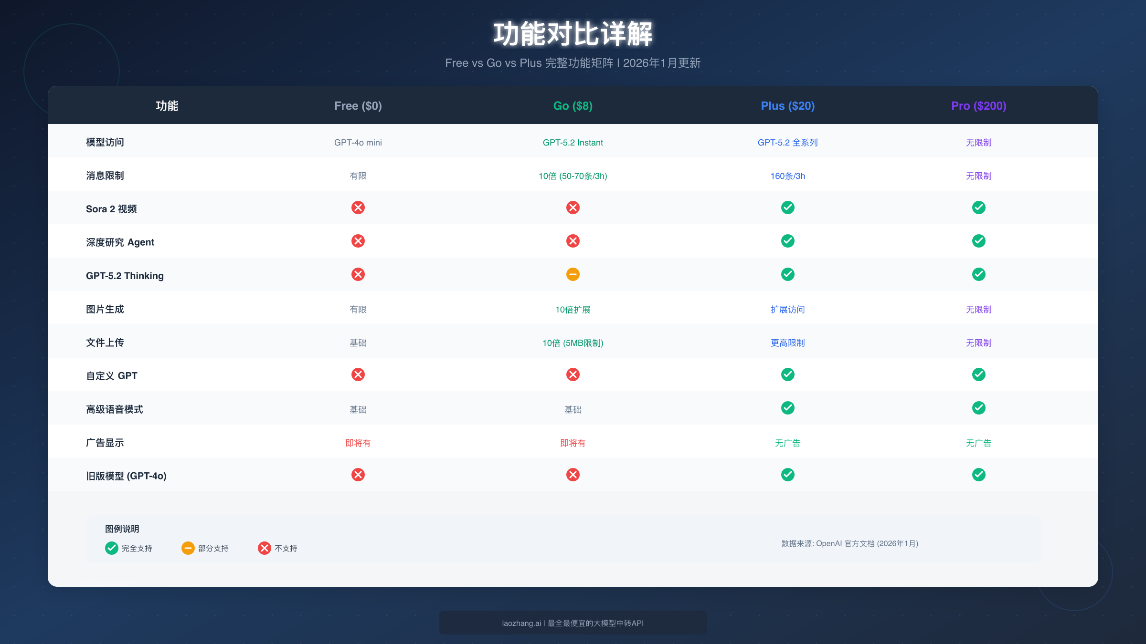The height and width of the screenshot is (644, 1146).
Task: Open the laozhang.ai footer link
Action: click(x=573, y=623)
